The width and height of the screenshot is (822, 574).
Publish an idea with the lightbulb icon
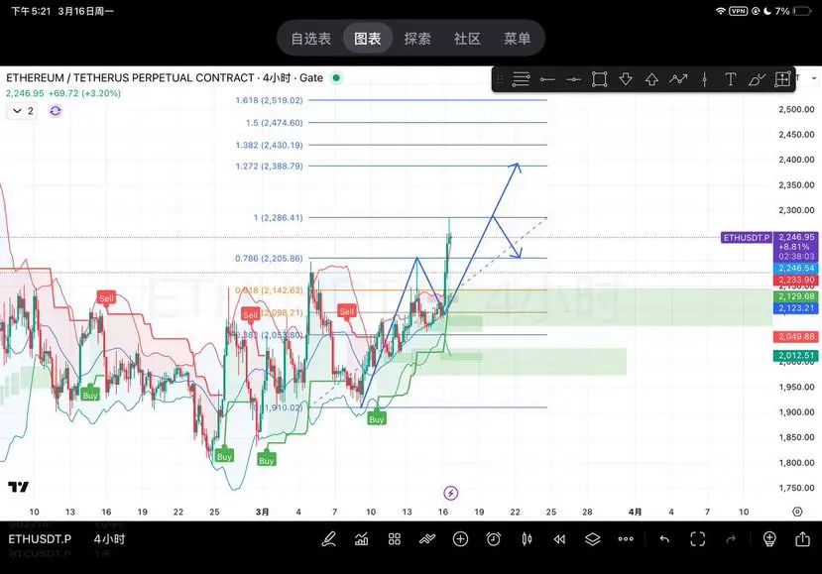coord(769,539)
